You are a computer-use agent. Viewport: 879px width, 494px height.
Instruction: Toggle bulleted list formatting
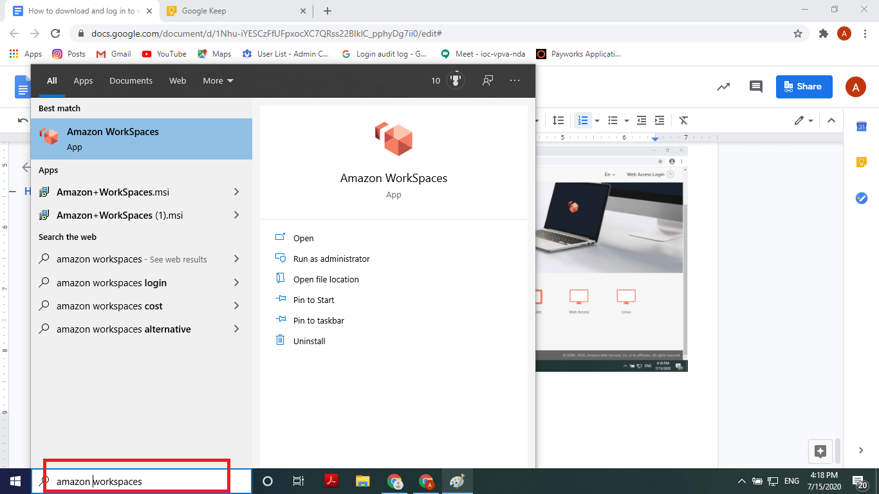tap(613, 120)
